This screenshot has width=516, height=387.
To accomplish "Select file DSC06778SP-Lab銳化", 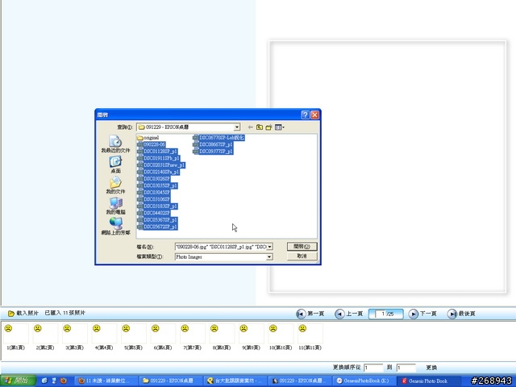I will pos(218,138).
